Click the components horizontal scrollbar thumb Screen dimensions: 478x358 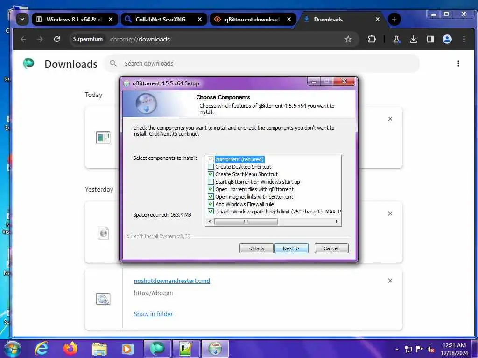tap(246, 221)
